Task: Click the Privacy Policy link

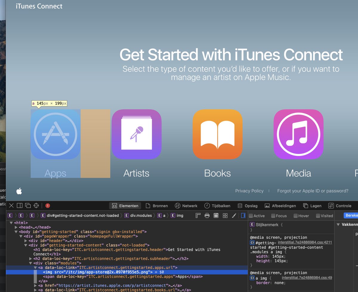Action: click(x=249, y=191)
